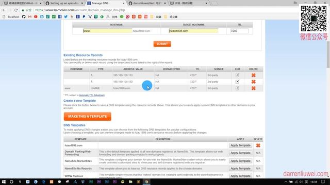Click the volume icon in system tray
Viewport: 330px width, 185px height.
(301, 182)
